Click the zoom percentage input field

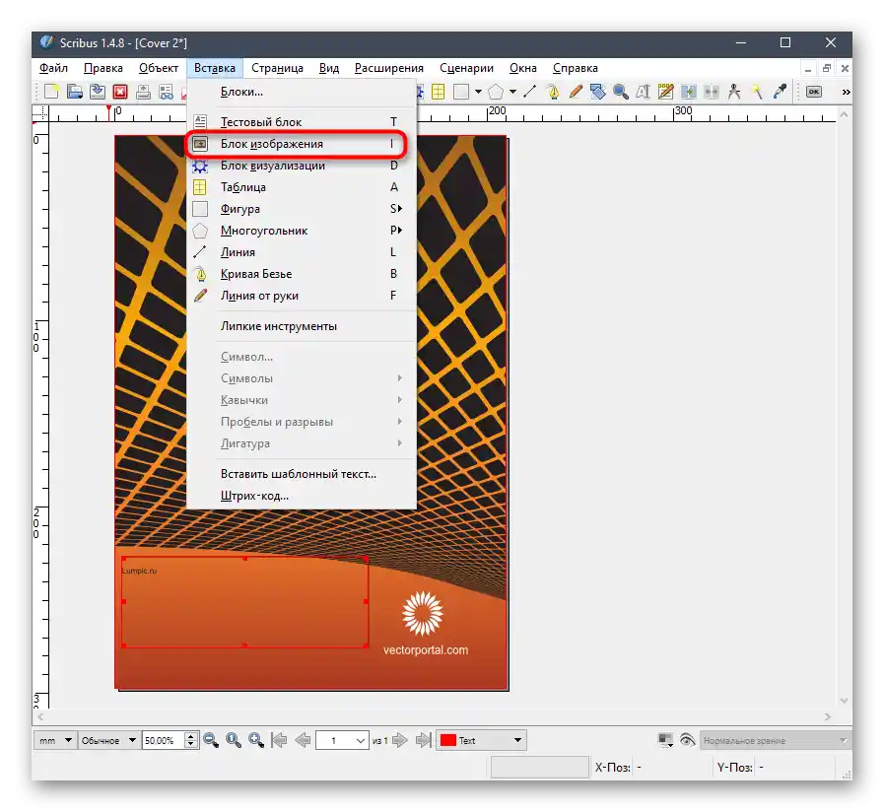[164, 740]
